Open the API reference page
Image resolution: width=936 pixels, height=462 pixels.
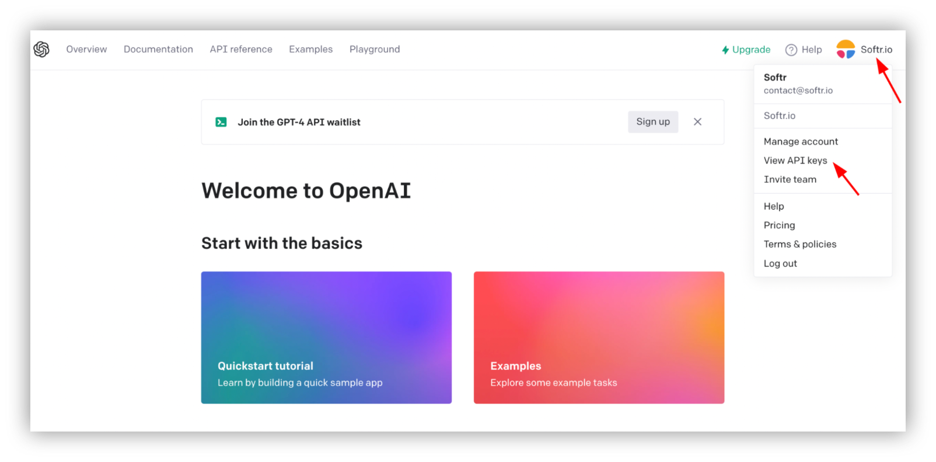pos(241,50)
